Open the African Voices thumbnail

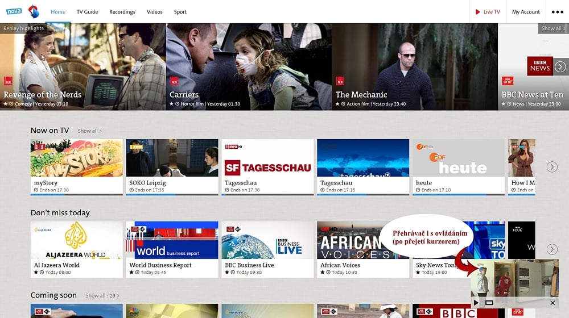click(363, 240)
